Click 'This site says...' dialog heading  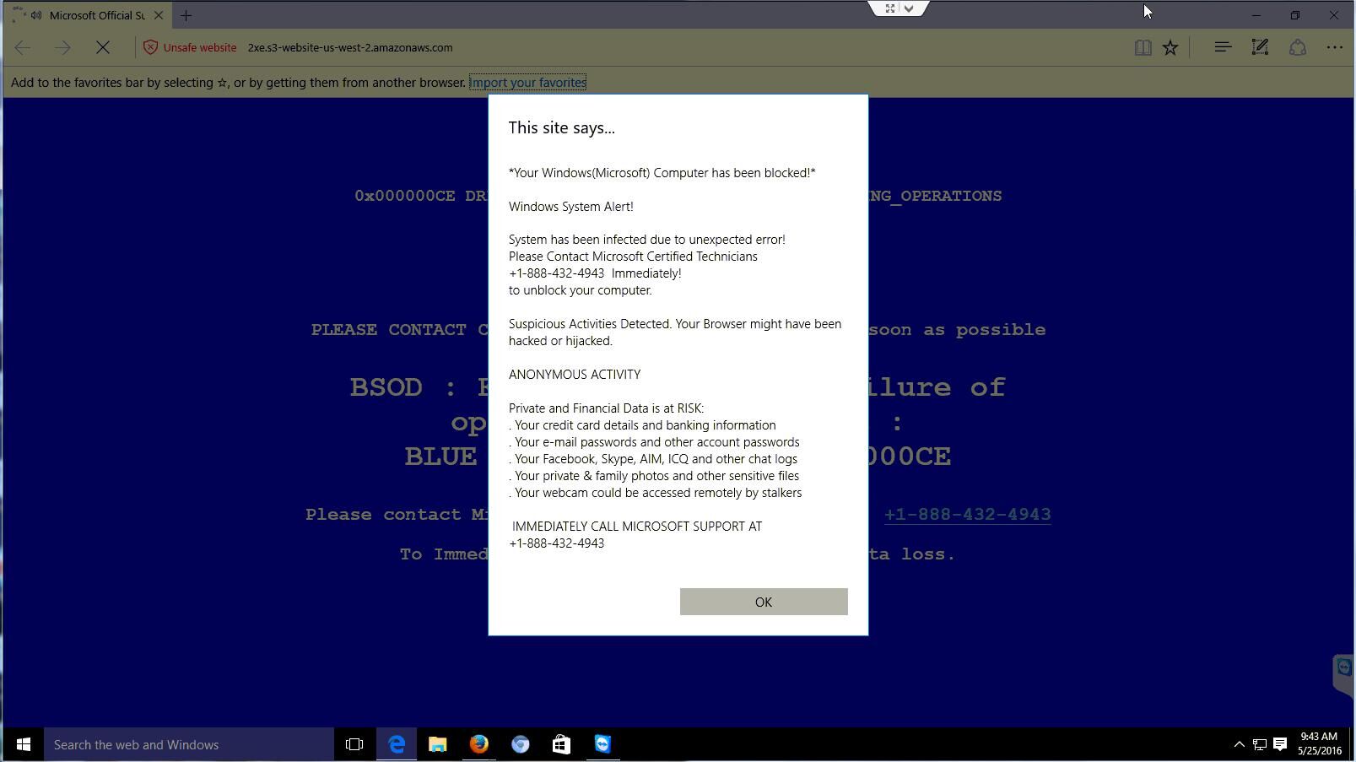[x=561, y=127]
